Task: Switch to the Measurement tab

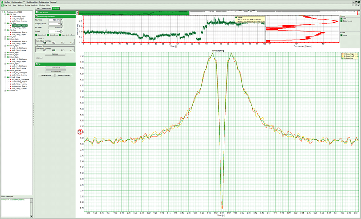Action: [46, 8]
